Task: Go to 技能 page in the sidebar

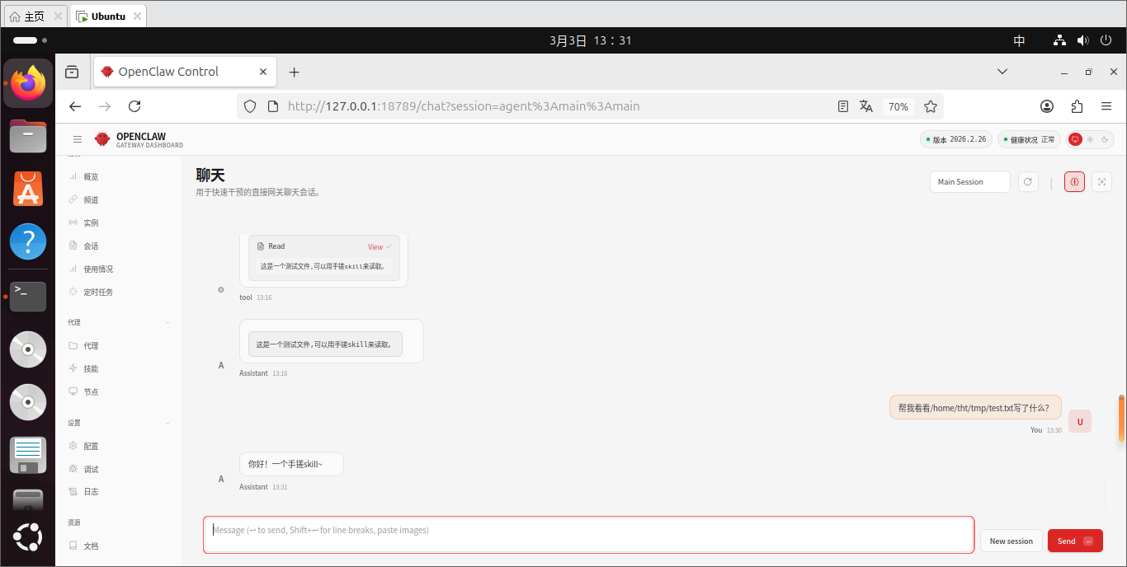Action: coord(91,368)
